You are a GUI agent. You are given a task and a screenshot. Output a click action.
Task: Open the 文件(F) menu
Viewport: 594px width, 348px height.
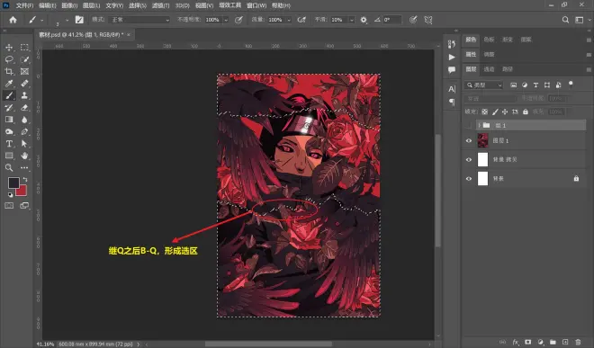[x=24, y=5]
